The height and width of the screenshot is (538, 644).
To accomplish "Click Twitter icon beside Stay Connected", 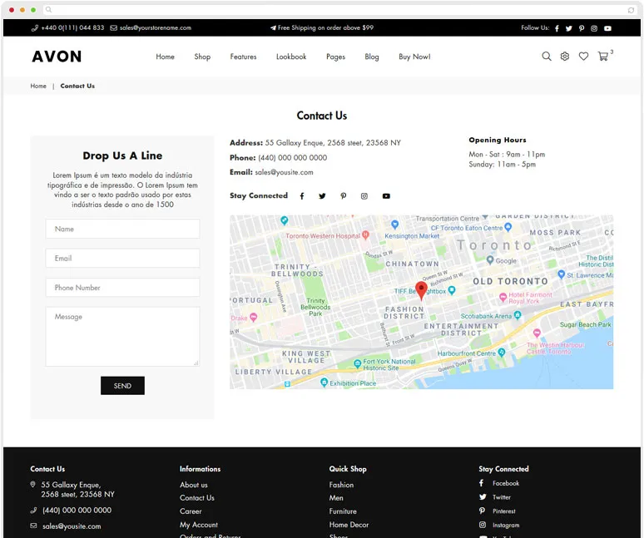I will (322, 196).
